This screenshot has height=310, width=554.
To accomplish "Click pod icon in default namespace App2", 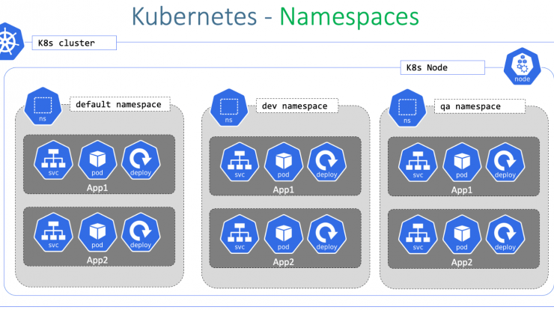I will coord(97,232).
